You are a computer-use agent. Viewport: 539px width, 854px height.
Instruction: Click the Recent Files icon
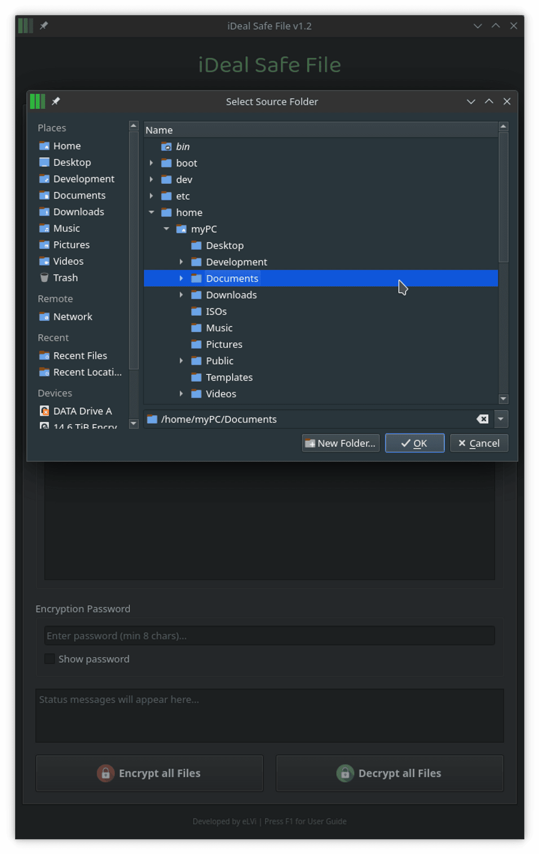[44, 356]
